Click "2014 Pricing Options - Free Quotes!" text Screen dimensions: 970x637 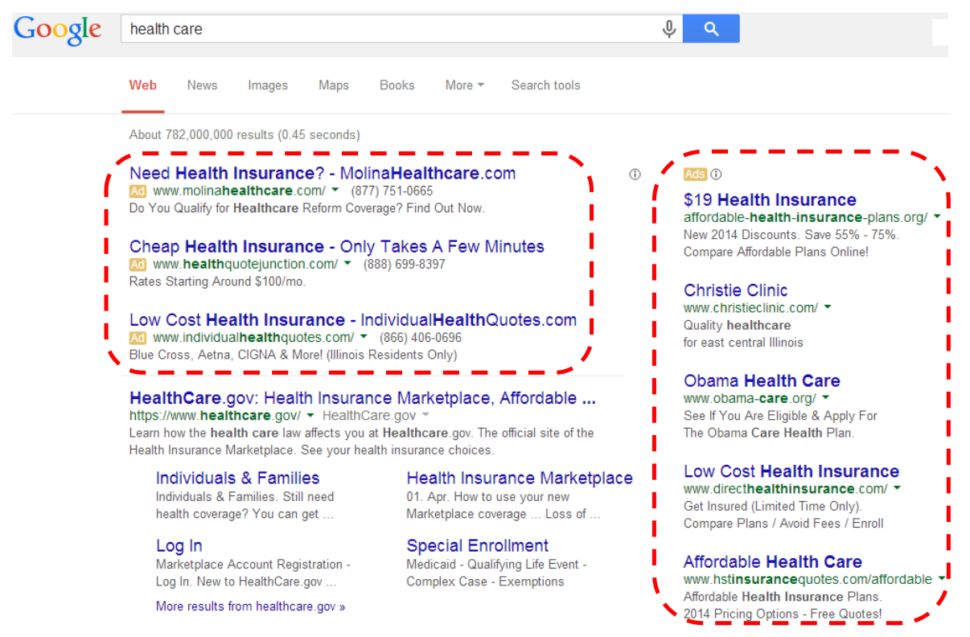pyautogui.click(x=783, y=614)
